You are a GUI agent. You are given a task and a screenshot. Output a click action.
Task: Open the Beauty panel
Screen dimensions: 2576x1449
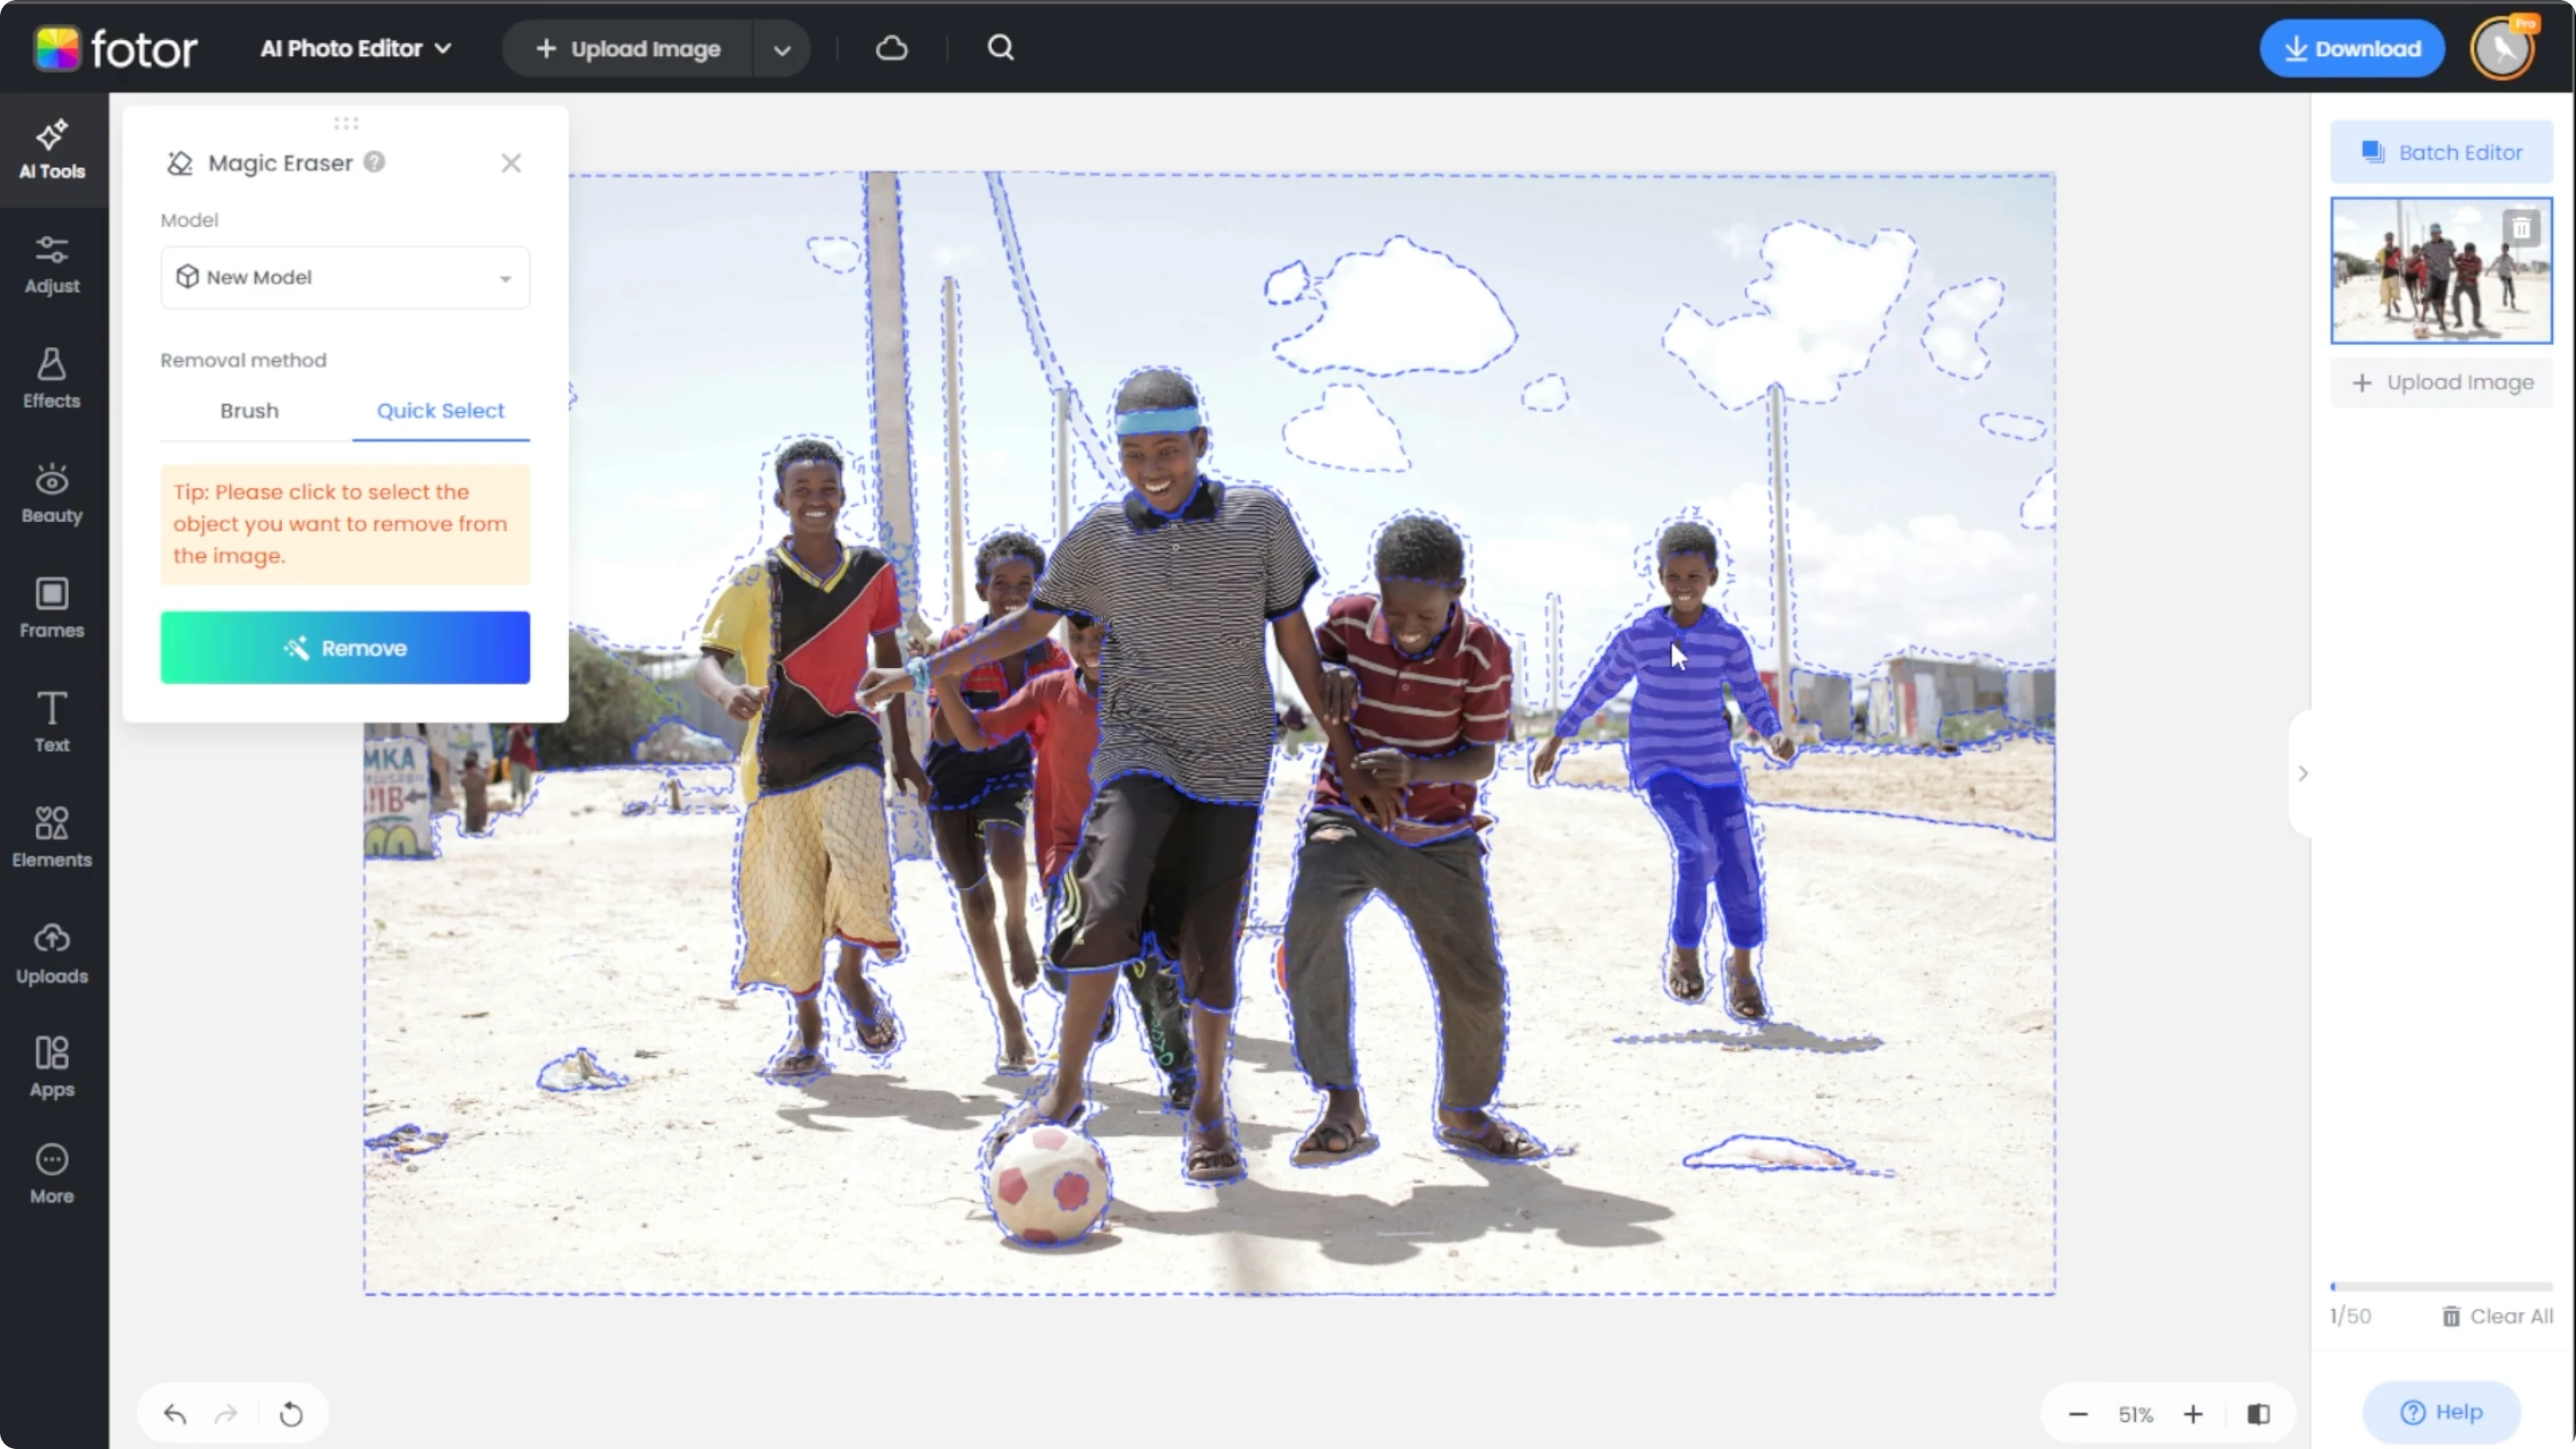click(52, 494)
